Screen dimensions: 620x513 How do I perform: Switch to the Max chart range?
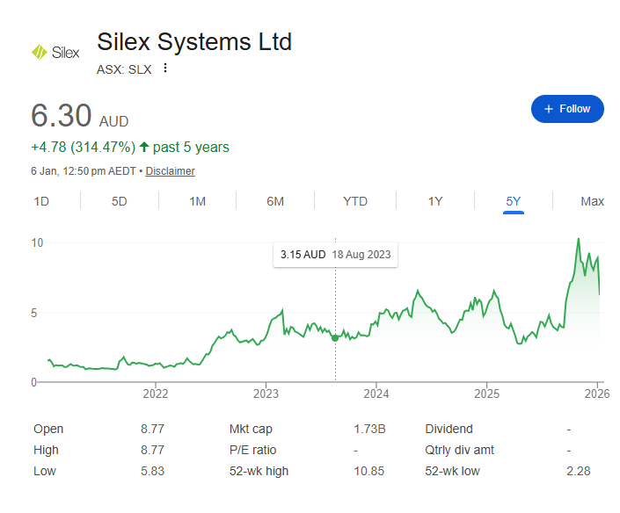[592, 201]
